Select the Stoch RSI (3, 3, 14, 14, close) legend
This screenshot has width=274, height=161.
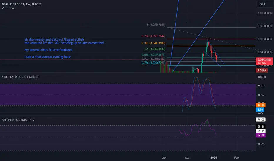click(x=21, y=77)
